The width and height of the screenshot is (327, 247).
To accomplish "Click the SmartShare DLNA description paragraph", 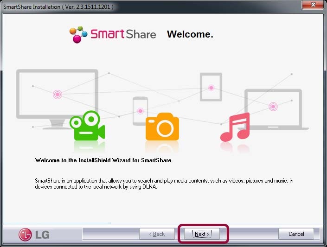I will coord(164,184).
